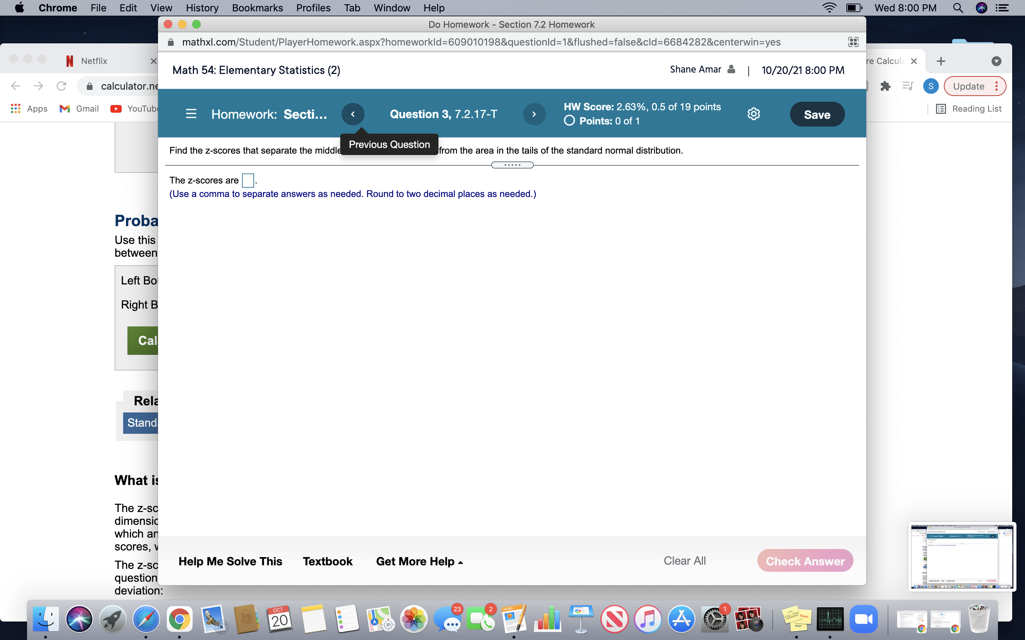Advance to the next question chevron
This screenshot has width=1025, height=640.
[534, 114]
